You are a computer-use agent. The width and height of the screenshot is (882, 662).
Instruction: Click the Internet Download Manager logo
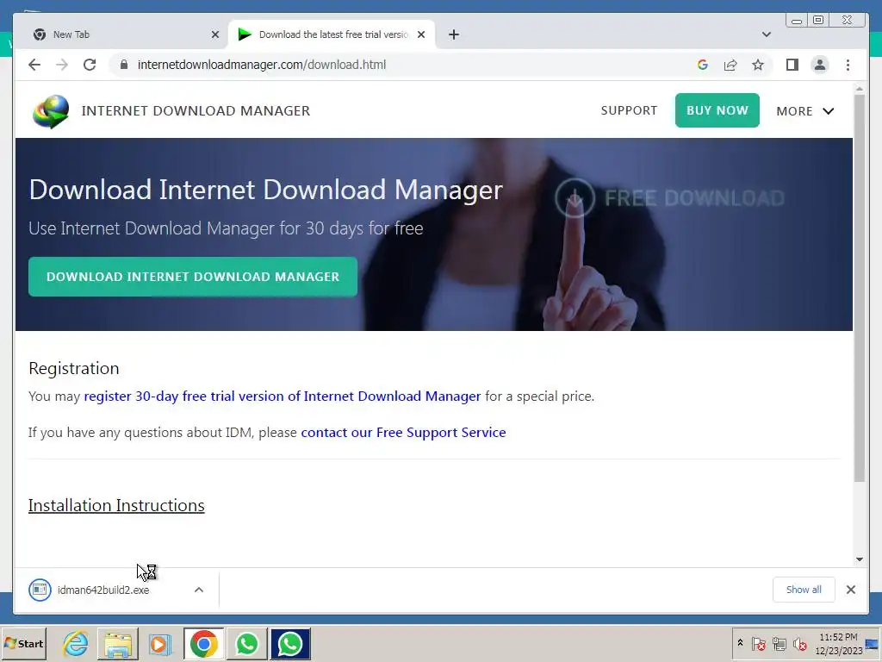[51, 111]
